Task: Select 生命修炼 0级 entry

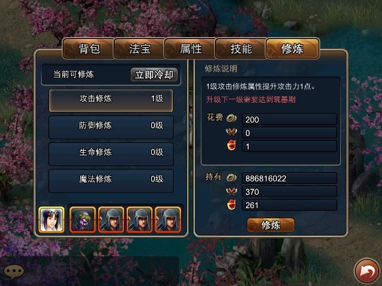Action: pyautogui.click(x=111, y=154)
